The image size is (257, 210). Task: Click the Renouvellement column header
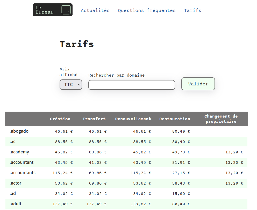tap(133, 119)
